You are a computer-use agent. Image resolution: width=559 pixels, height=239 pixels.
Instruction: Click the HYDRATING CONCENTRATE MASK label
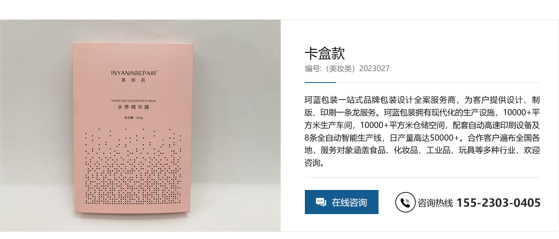[134, 101]
